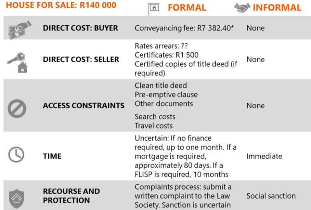Click the DIRECT COST: SELLER row label
Image resolution: width=311 pixels, height=210 pixels.
(81, 60)
